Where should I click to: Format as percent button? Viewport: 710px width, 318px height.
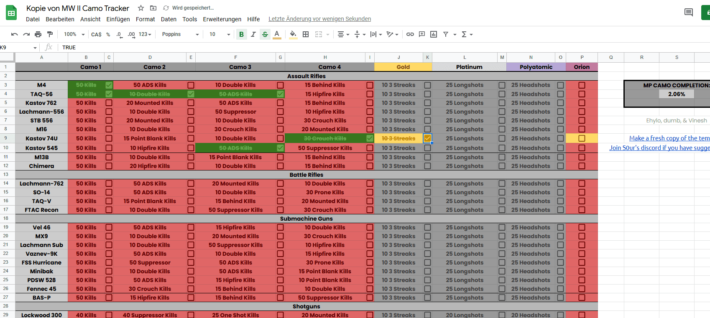108,34
